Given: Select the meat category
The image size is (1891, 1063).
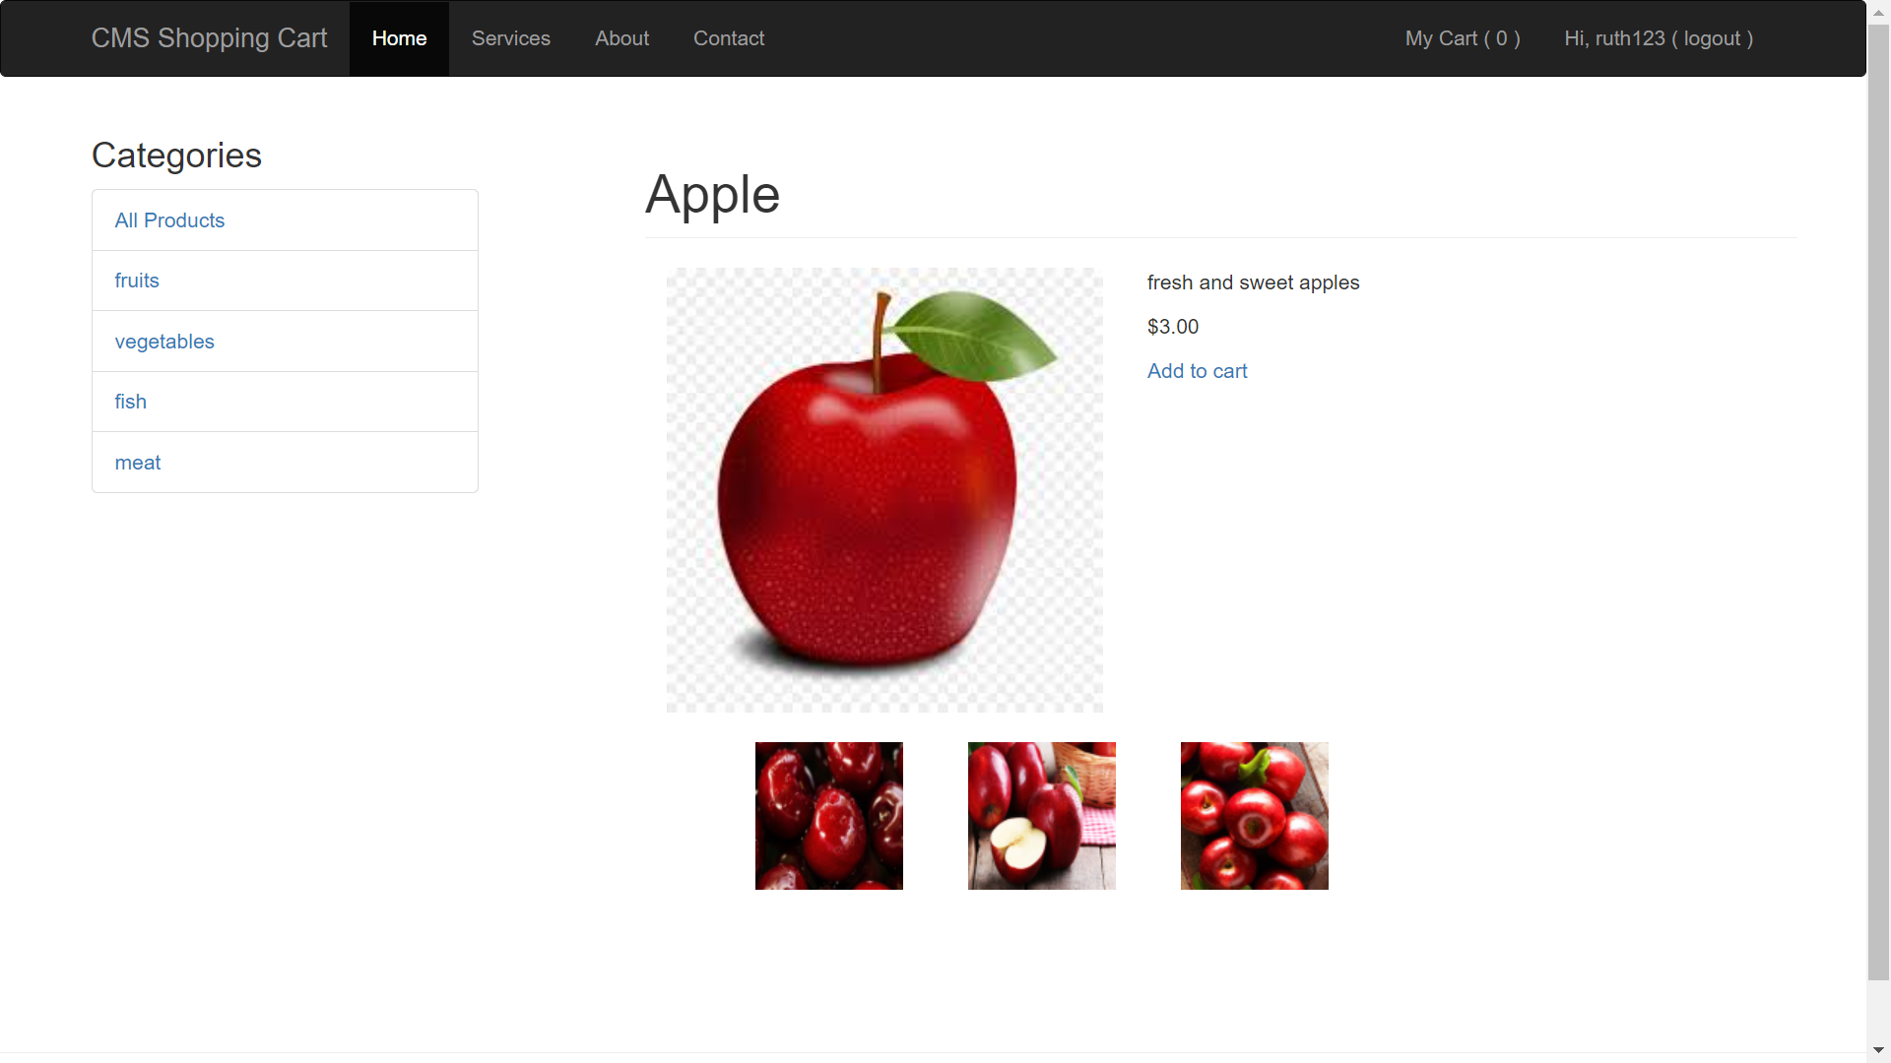Looking at the screenshot, I should 285,463.
